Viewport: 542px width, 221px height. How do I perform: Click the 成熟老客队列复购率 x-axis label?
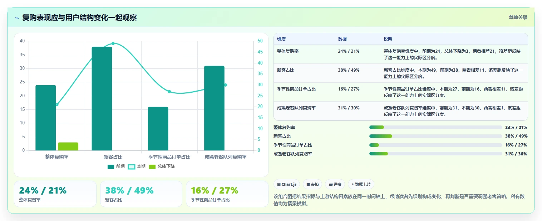click(x=226, y=157)
